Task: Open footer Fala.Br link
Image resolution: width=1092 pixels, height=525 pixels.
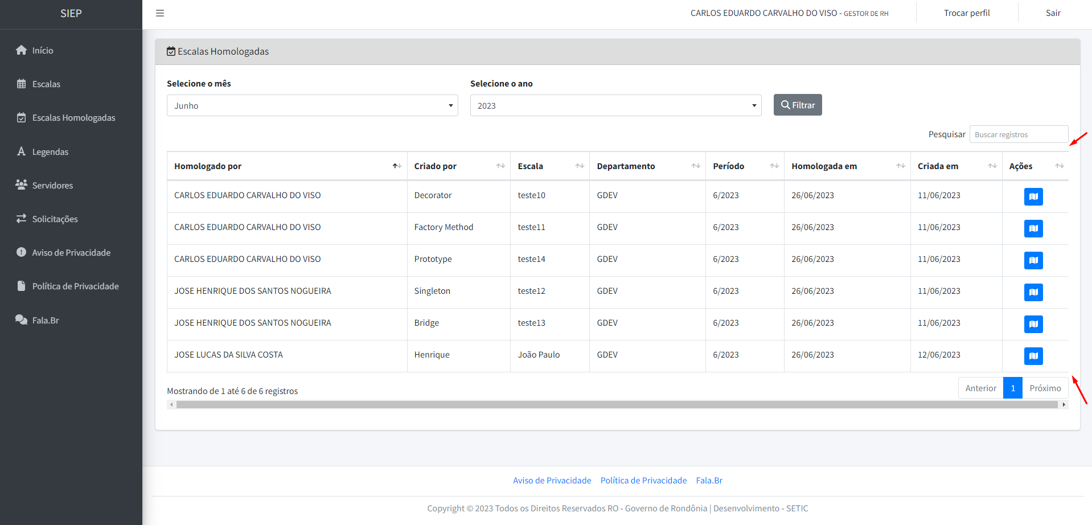Action: click(709, 480)
